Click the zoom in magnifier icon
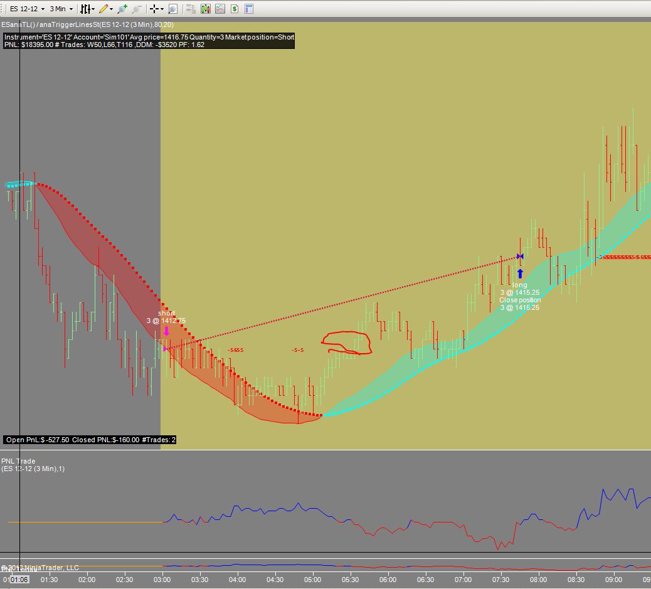 pyautogui.click(x=122, y=9)
